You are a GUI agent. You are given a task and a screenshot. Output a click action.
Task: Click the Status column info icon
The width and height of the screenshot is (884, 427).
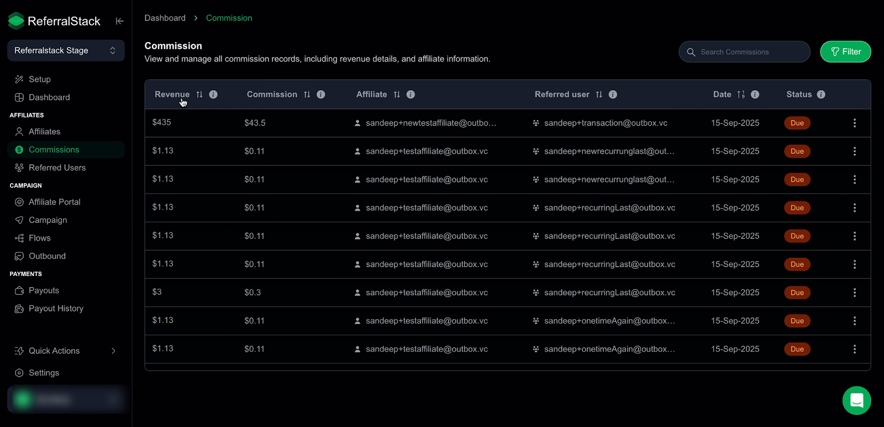click(821, 95)
